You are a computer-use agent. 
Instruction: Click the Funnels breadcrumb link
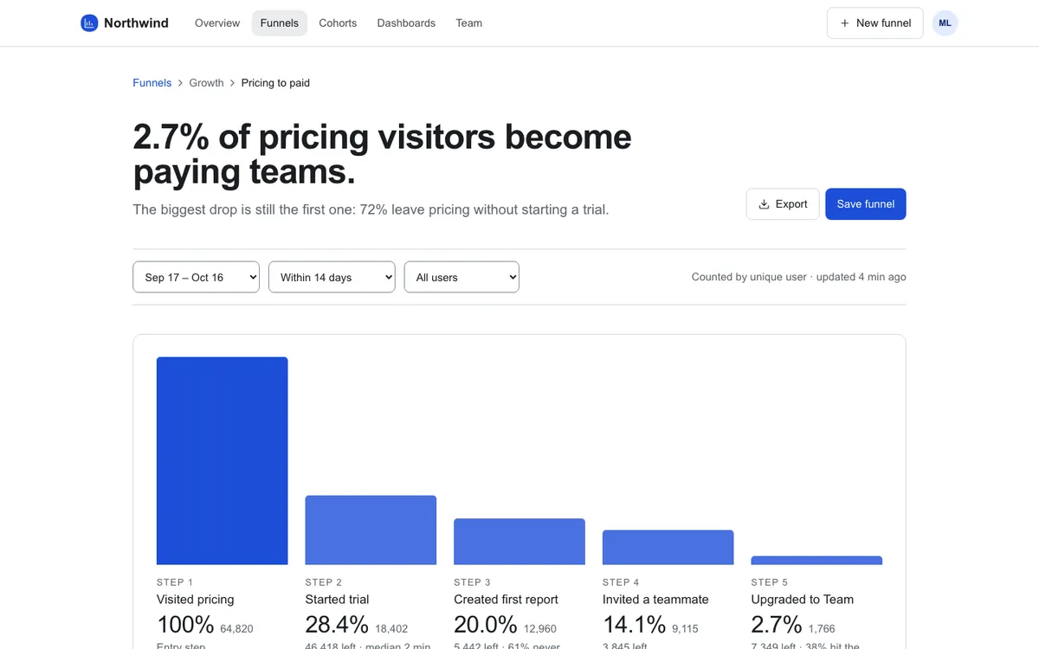point(152,83)
